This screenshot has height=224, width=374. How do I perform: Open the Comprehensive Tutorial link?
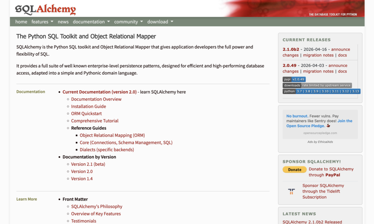(95, 121)
